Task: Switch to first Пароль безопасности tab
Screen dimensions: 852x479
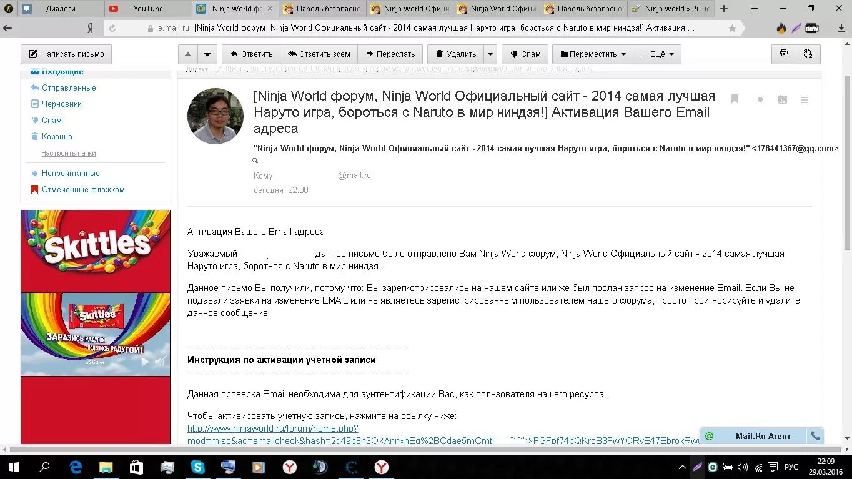Action: tap(322, 9)
